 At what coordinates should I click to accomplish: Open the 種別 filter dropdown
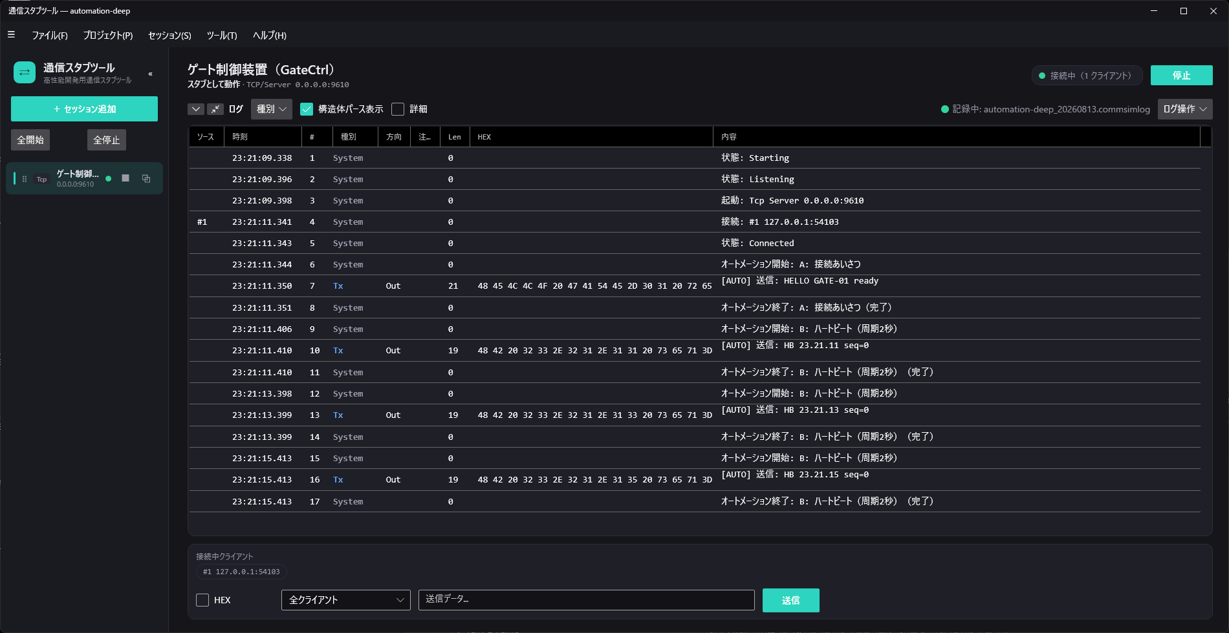272,109
